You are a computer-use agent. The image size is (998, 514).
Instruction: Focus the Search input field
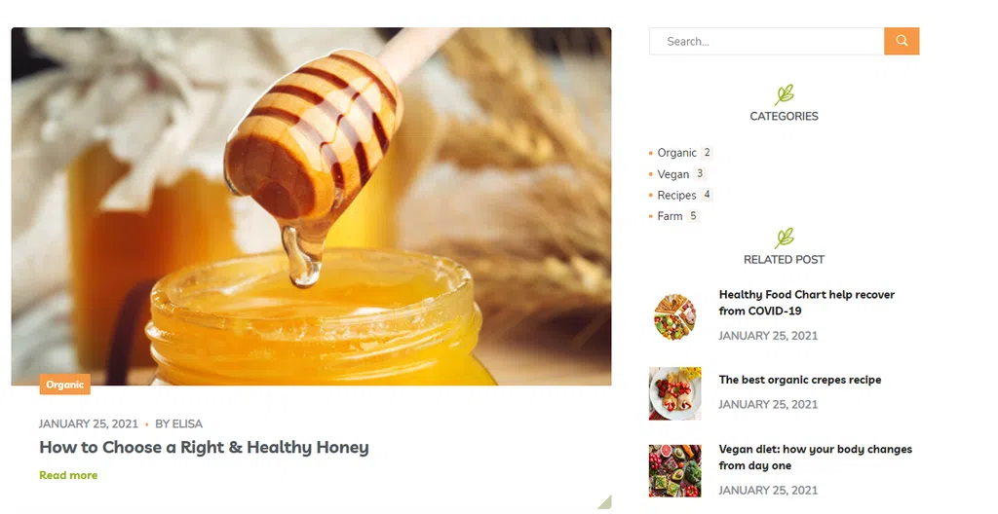click(766, 41)
